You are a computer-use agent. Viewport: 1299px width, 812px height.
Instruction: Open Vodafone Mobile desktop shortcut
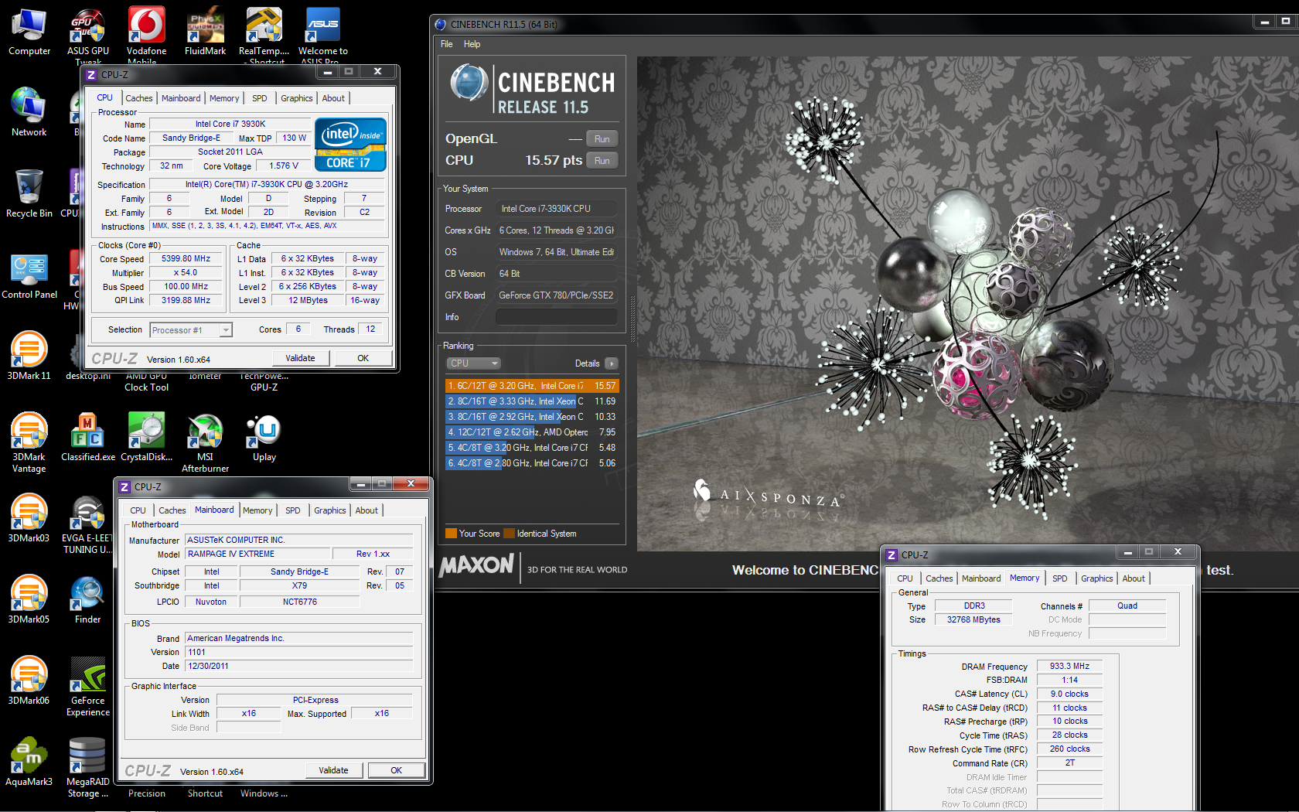click(147, 36)
